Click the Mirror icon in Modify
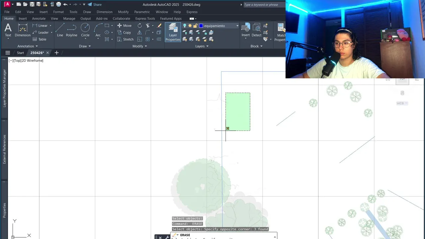425x239 pixels. [139, 33]
